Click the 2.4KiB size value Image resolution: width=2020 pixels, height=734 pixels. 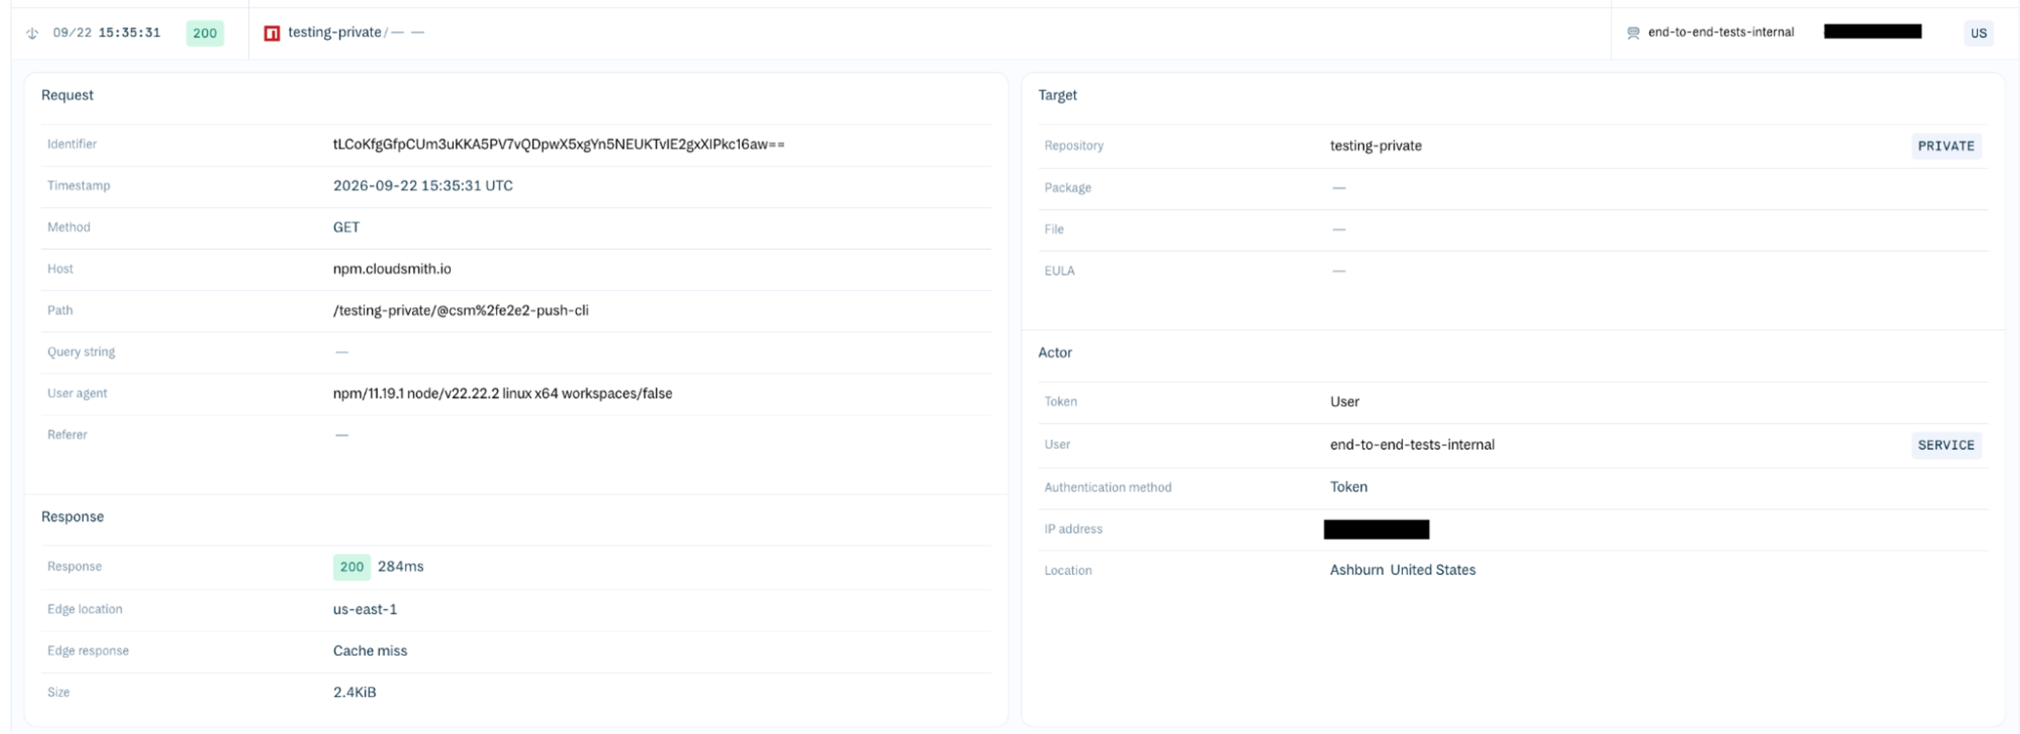[x=355, y=692]
